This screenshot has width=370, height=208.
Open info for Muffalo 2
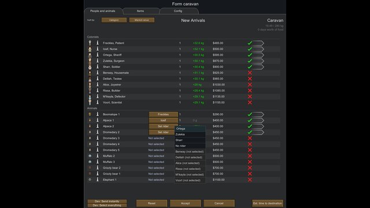click(x=98, y=156)
